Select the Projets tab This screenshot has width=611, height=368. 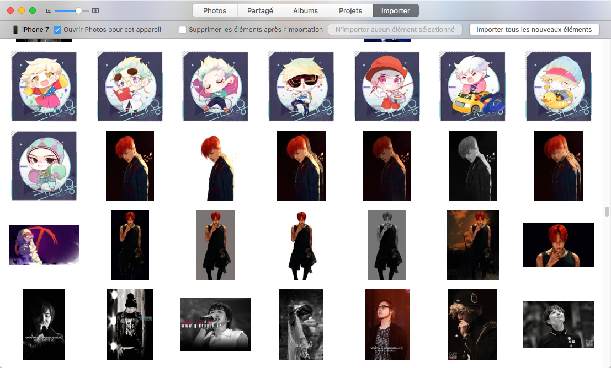coord(350,10)
